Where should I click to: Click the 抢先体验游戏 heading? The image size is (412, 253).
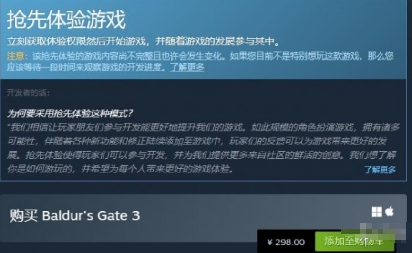click(x=66, y=20)
